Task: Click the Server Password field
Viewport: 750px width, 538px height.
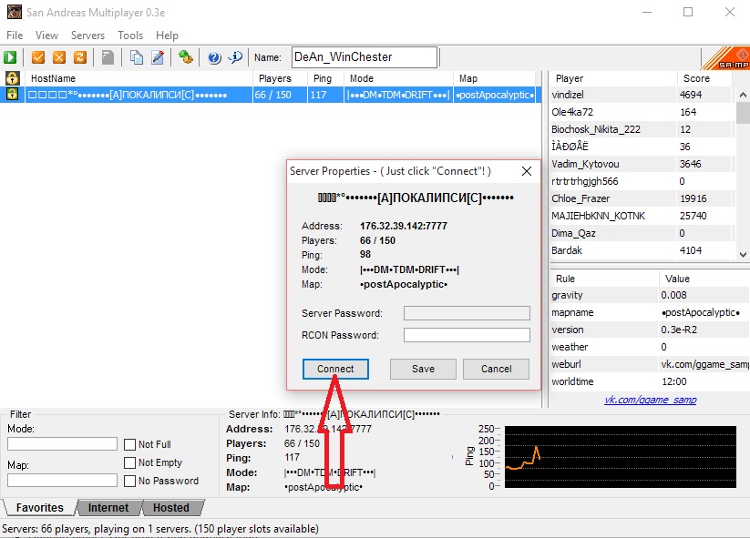Action: (467, 313)
